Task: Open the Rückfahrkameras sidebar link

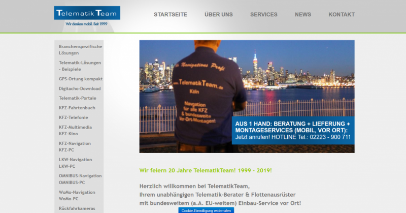Action: (78, 208)
